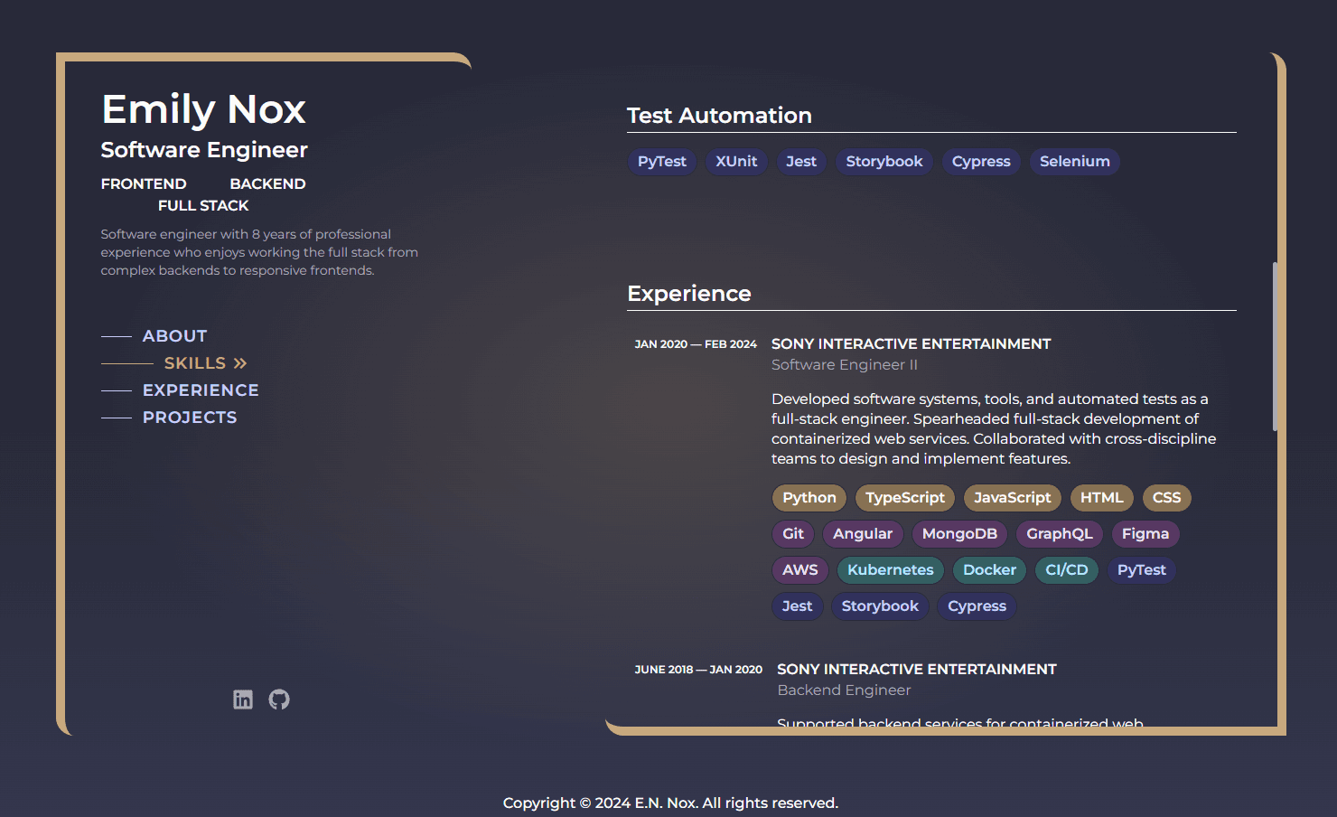Open the PROJECTS section
The image size is (1337, 817).
pyautogui.click(x=190, y=417)
